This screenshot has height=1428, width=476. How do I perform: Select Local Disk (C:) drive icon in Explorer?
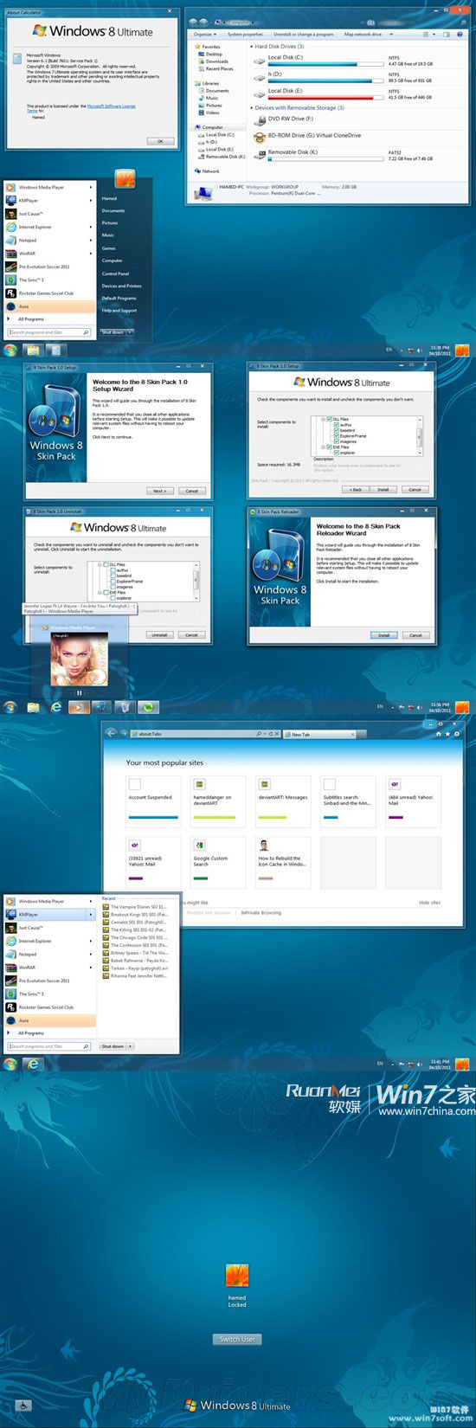[x=260, y=61]
